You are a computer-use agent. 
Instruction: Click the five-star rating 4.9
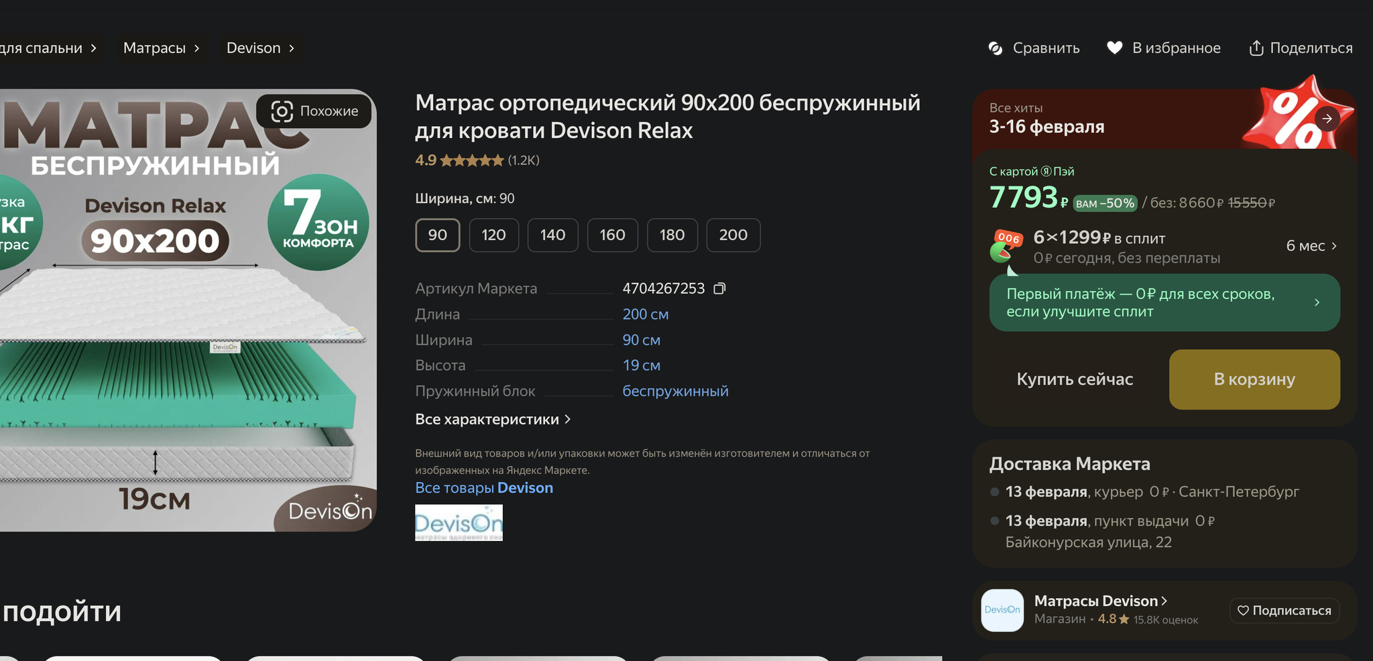471,160
